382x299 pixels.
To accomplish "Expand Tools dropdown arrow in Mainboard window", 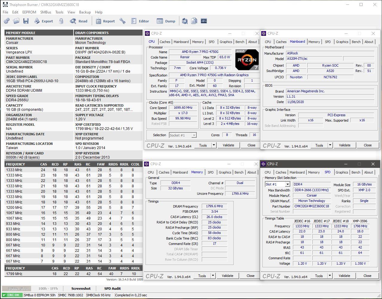I will click(330, 145).
